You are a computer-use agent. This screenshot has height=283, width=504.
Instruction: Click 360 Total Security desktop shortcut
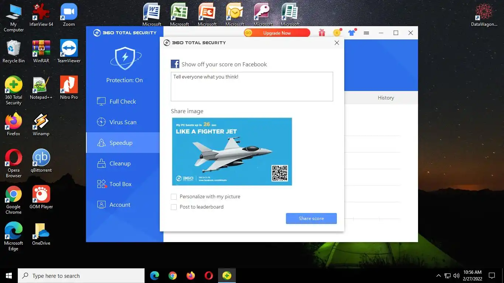point(14,91)
